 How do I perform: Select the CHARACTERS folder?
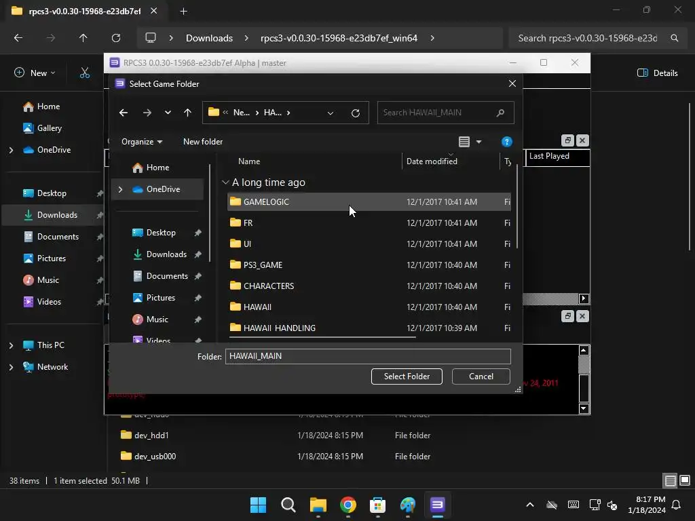click(369, 286)
